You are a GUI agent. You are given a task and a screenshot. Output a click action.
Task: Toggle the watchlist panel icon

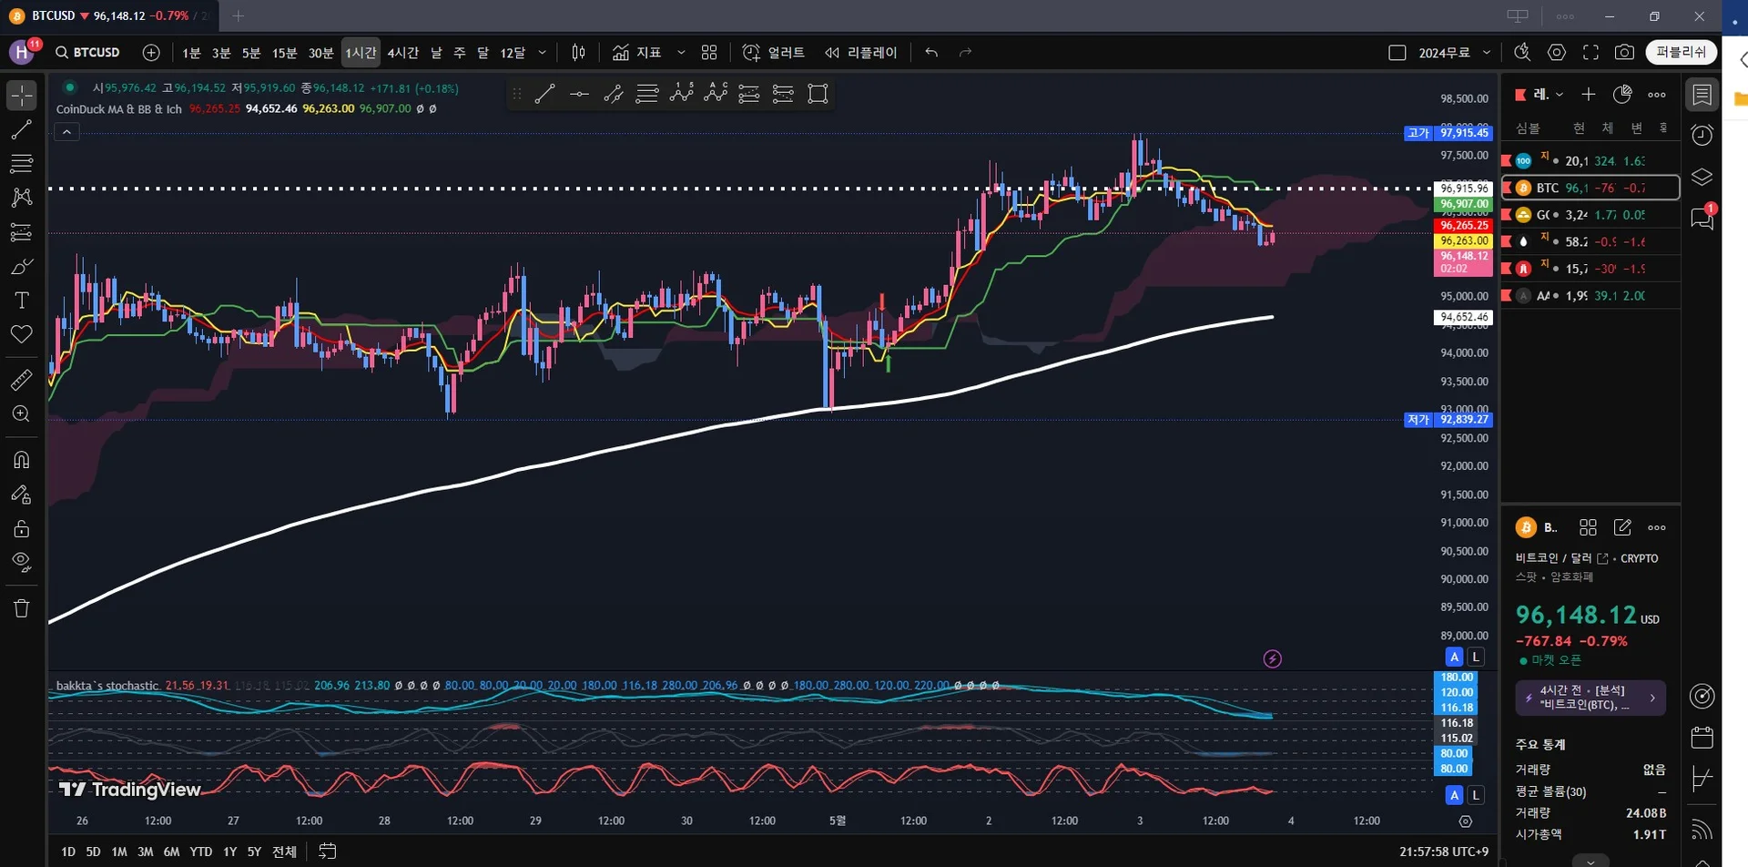coord(1702,95)
